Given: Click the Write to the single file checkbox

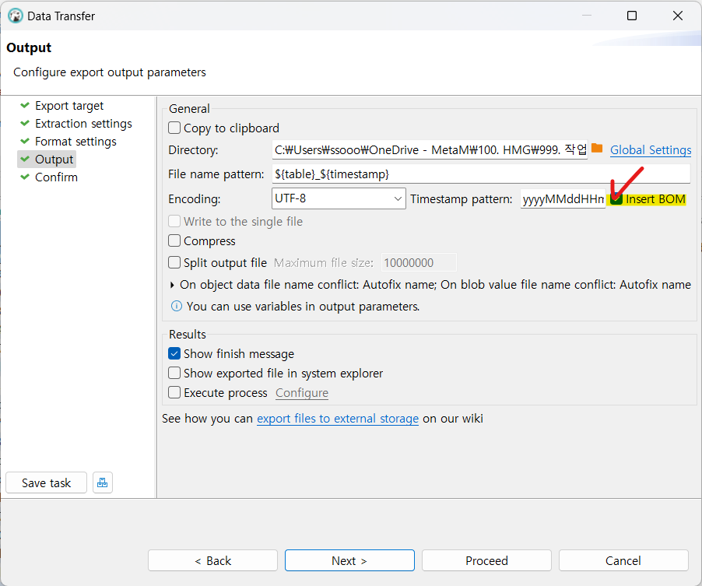Looking at the screenshot, I should point(174,221).
